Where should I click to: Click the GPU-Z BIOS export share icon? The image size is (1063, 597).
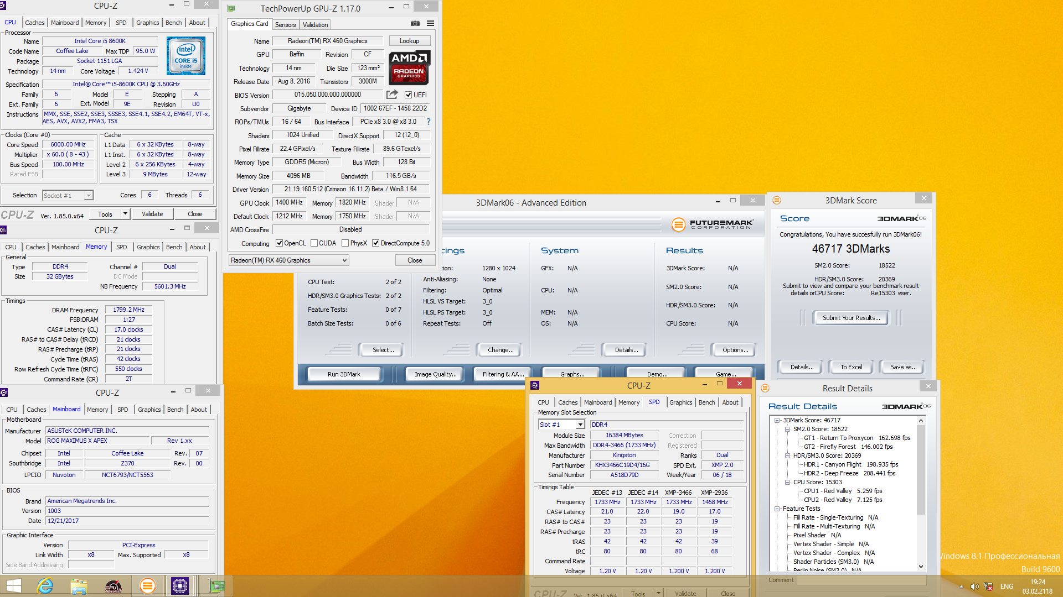coord(392,95)
